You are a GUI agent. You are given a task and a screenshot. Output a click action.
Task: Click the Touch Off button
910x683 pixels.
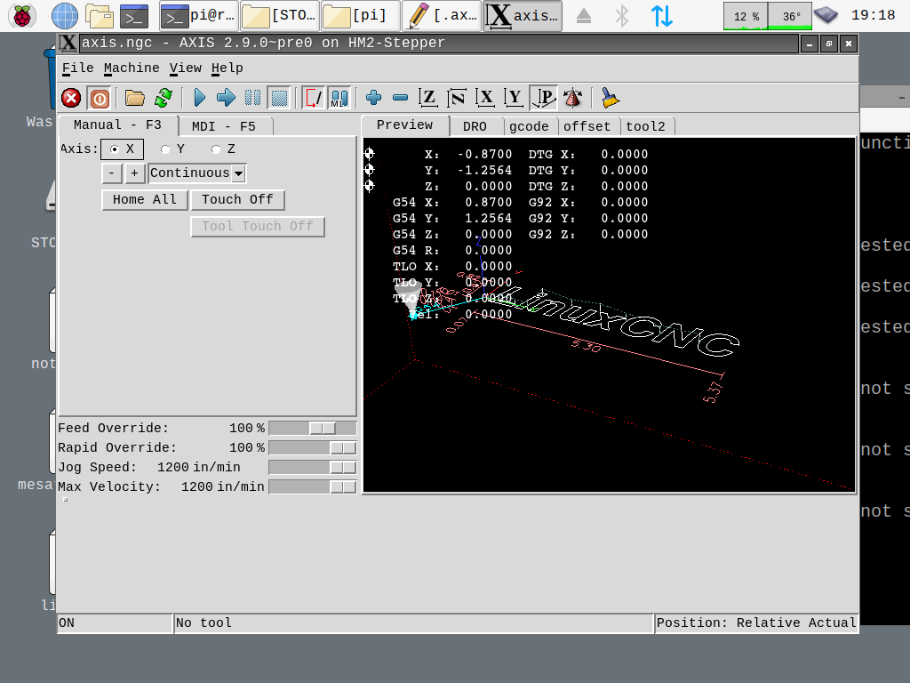(x=237, y=200)
